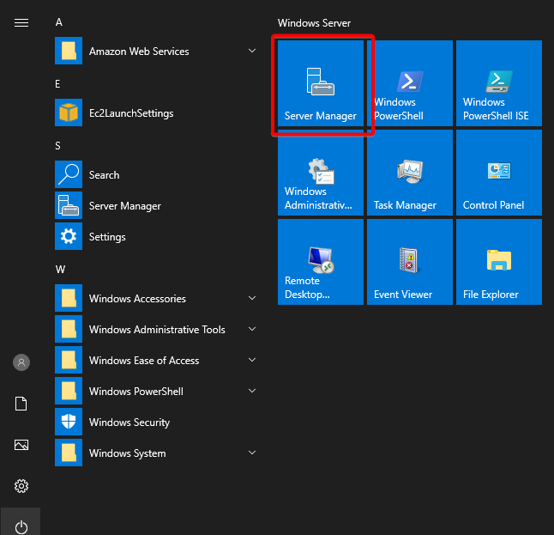Open the user account icon
The image size is (554, 535).
click(21, 362)
